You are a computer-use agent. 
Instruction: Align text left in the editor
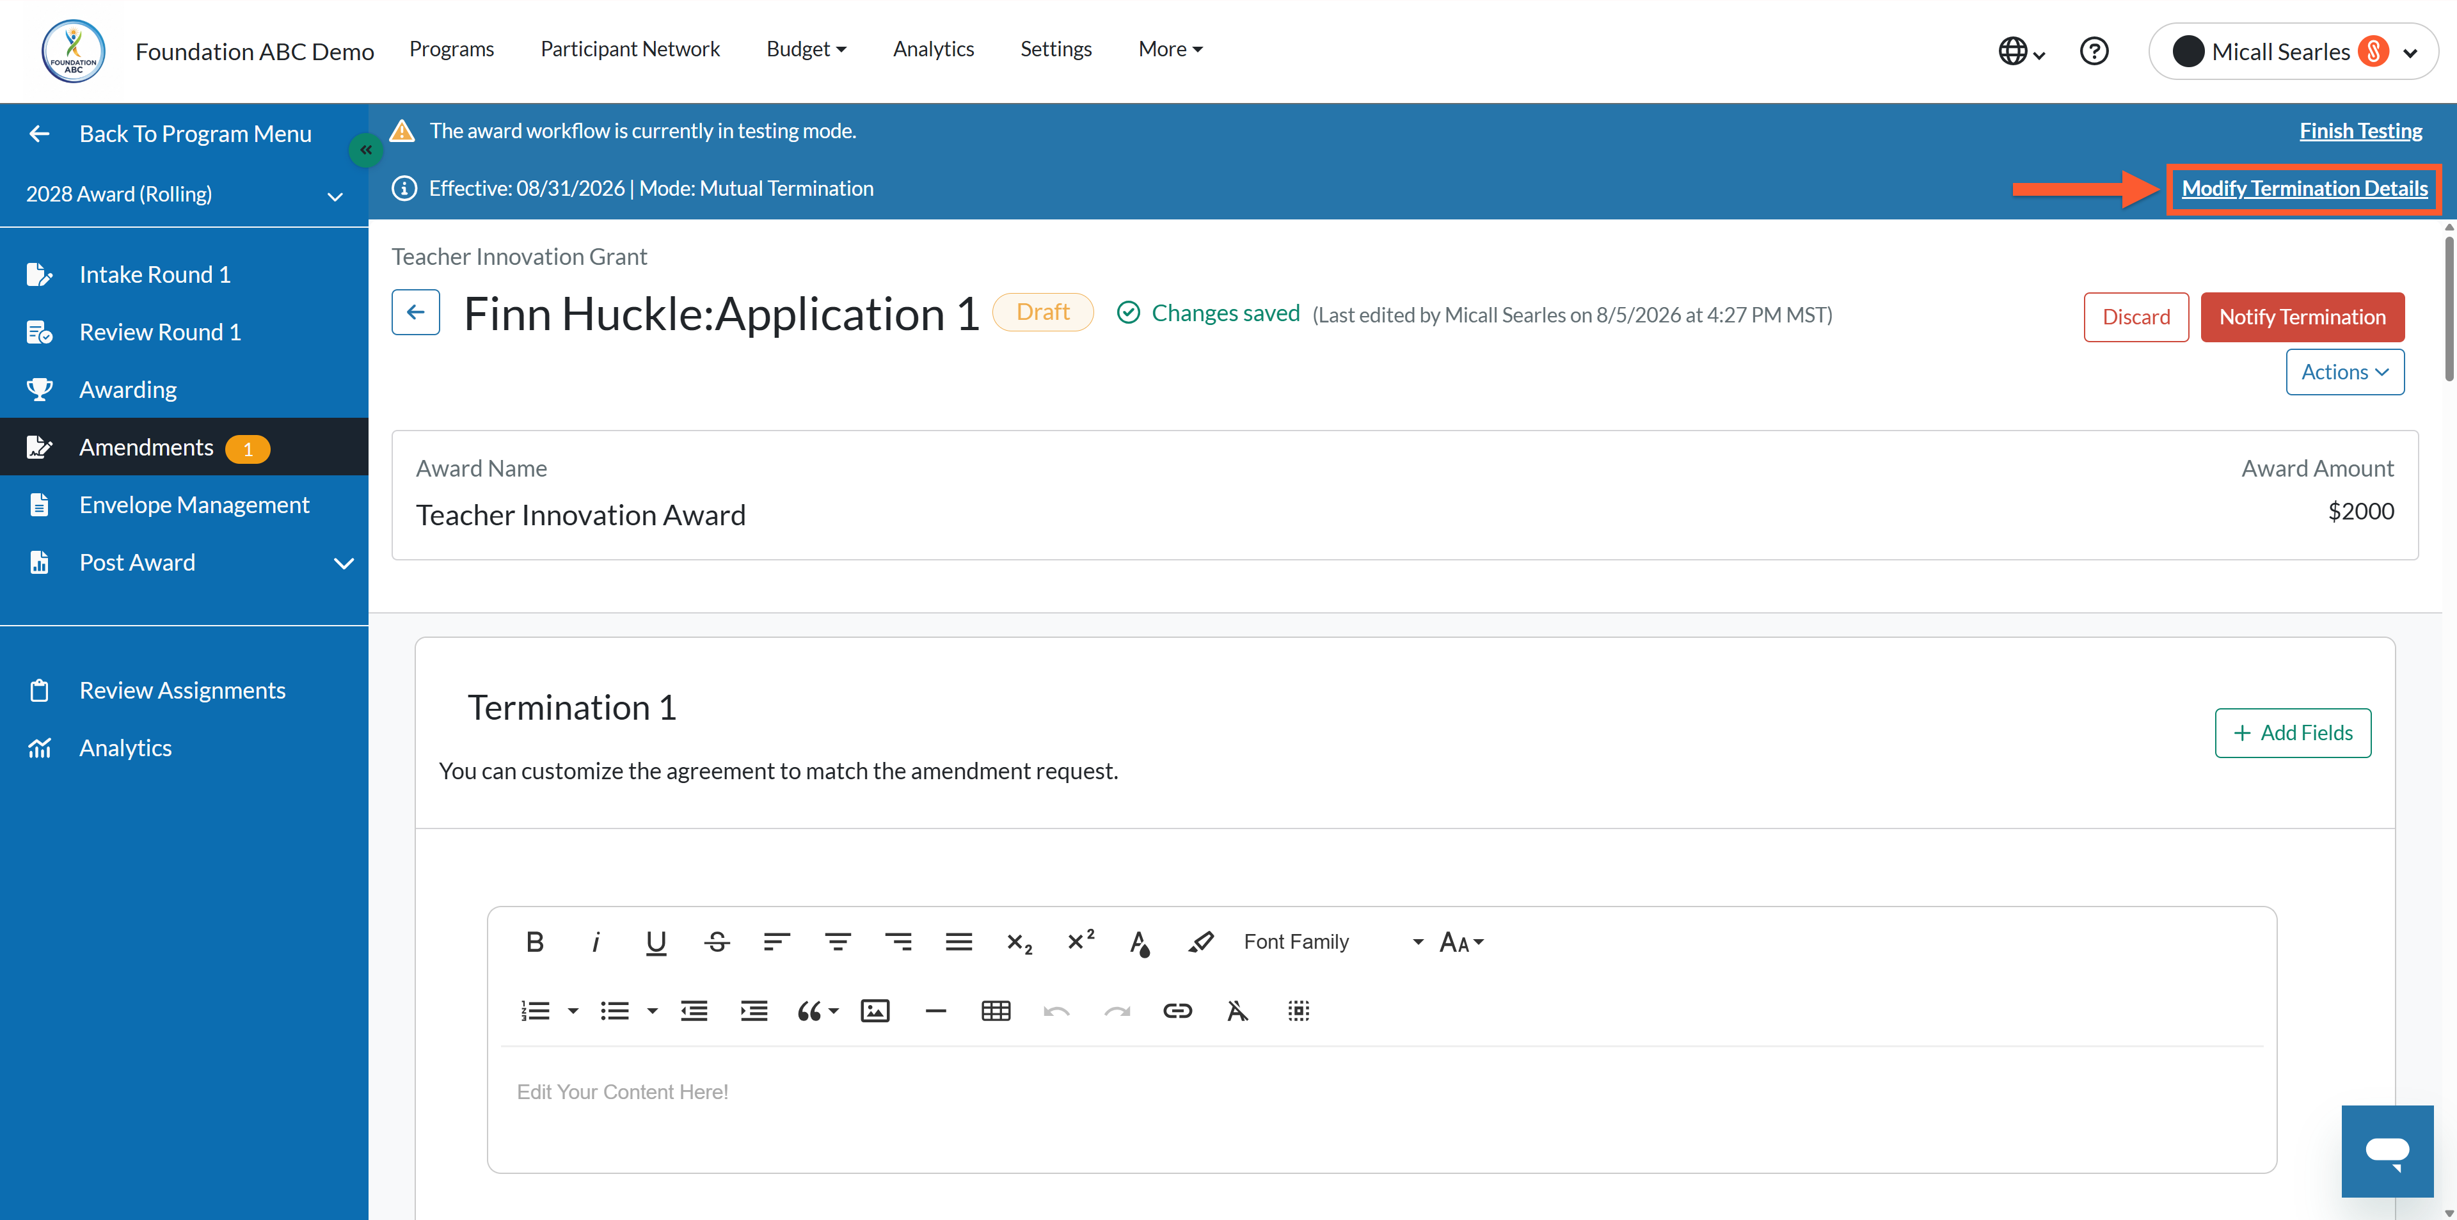pyautogui.click(x=777, y=942)
